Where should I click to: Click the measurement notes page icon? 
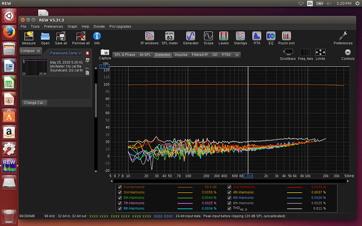pos(88,73)
